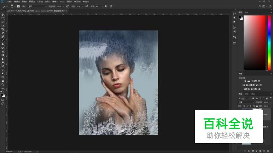The height and width of the screenshot is (153, 273).
Task: Toggle the lock all layer button
Action: click(257, 106)
